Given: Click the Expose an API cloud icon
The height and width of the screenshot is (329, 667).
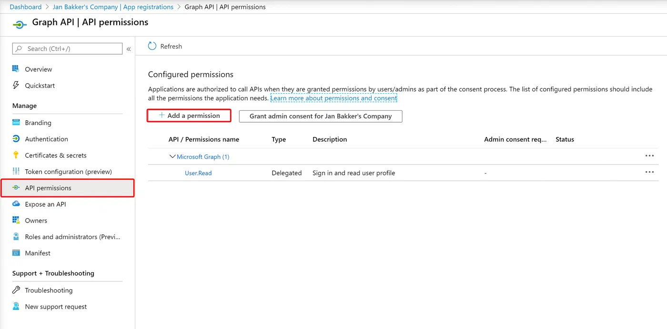Looking at the screenshot, I should coord(16,204).
